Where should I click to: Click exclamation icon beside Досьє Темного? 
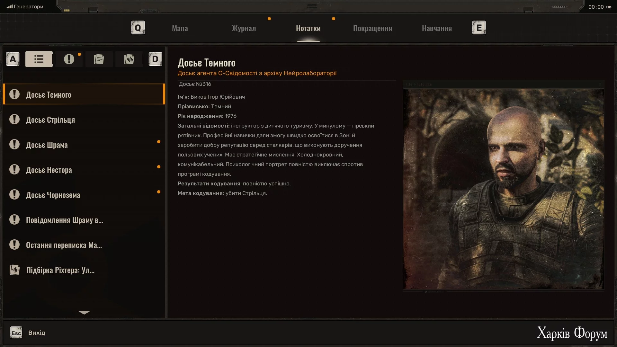tap(14, 94)
